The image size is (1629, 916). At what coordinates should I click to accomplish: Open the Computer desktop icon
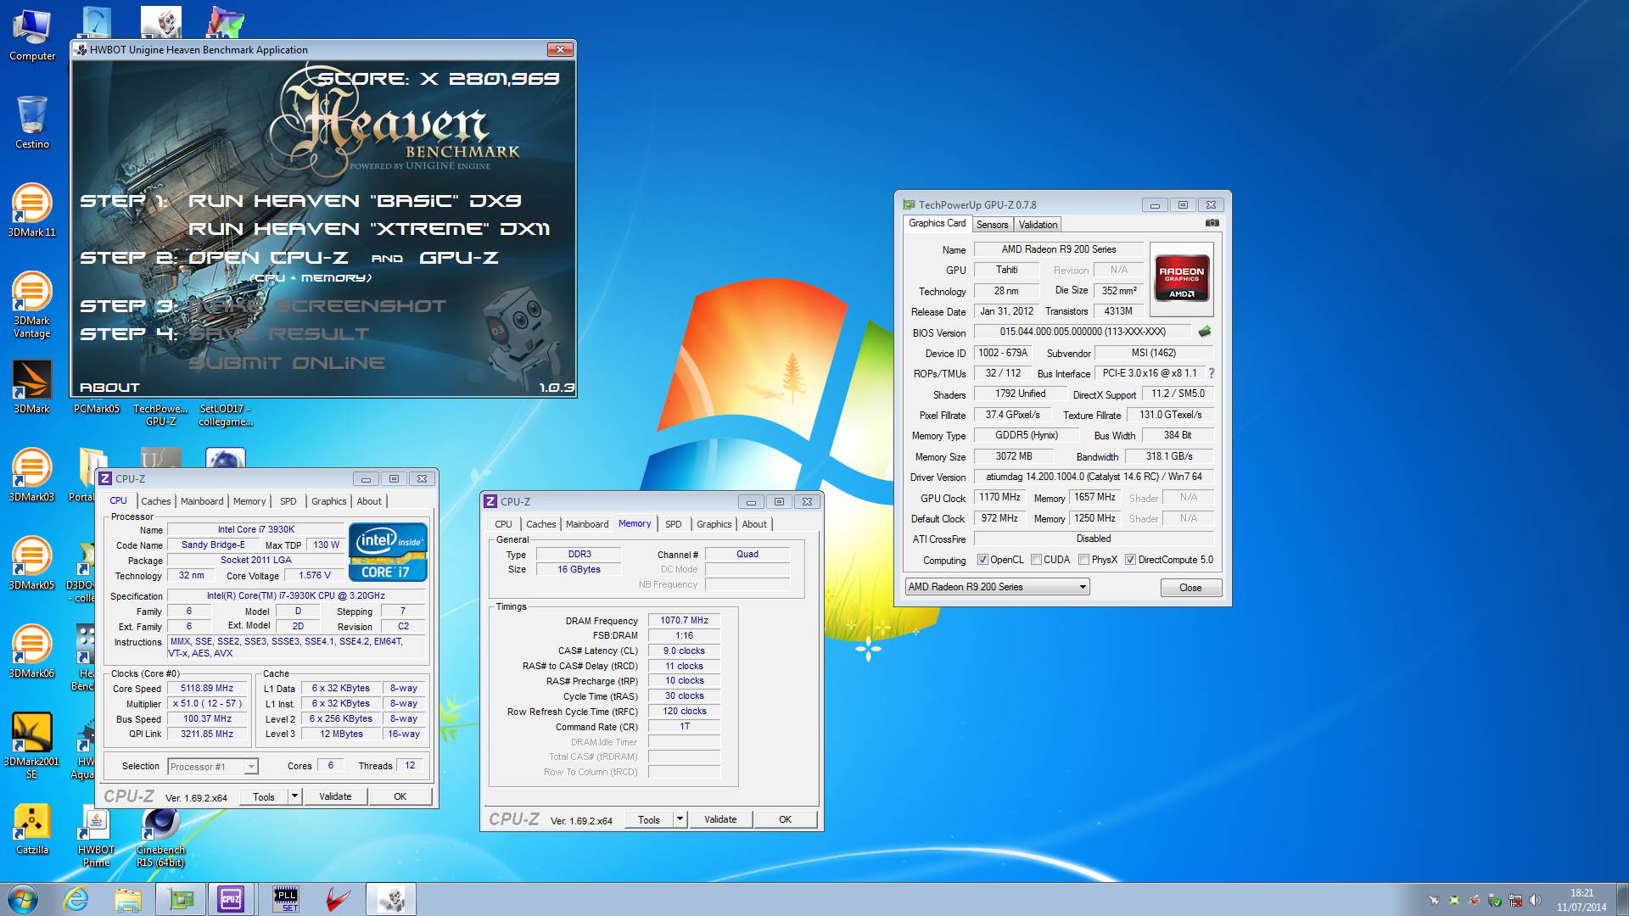tap(32, 36)
